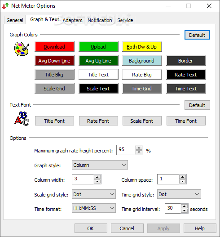Open the Time grid style dropdown
The height and width of the screenshot is (237, 220).
point(179,194)
